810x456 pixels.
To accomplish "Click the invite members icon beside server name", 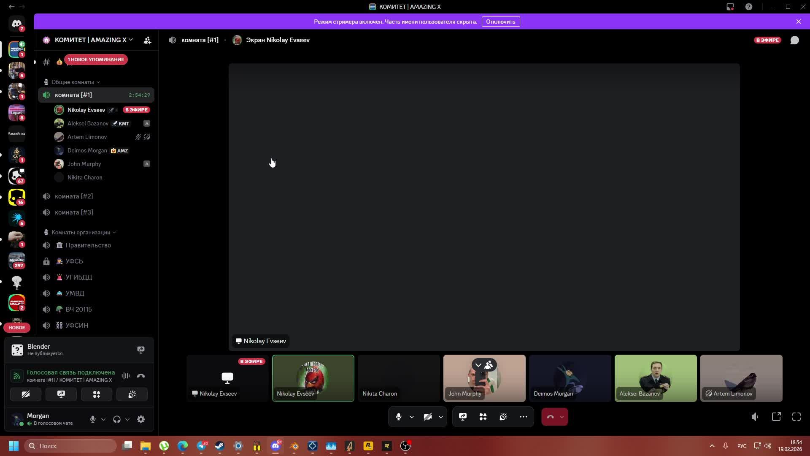I will pos(147,40).
